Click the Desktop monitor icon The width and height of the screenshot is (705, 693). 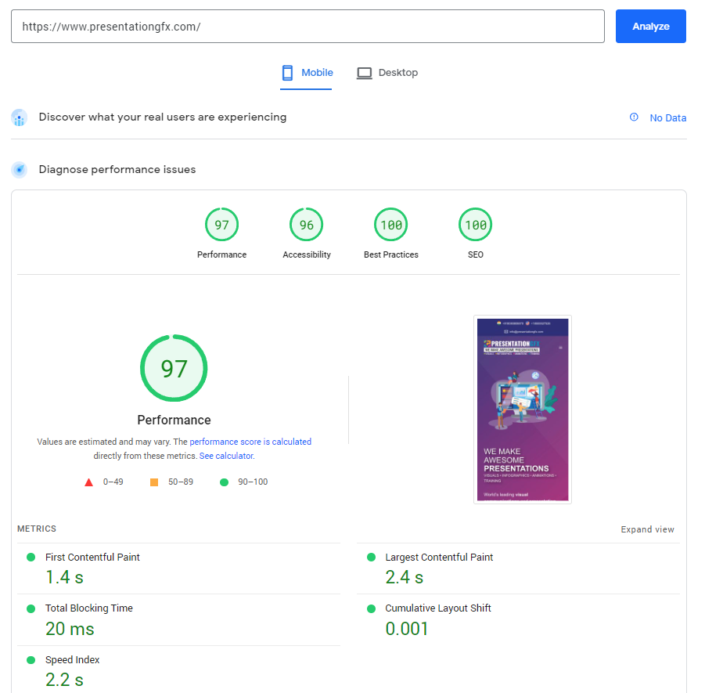click(x=364, y=73)
